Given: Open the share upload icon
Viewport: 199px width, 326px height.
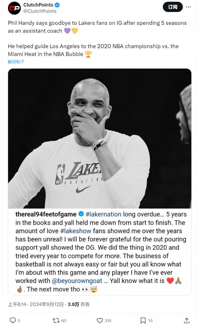Looking at the screenshot, I should [187, 320].
